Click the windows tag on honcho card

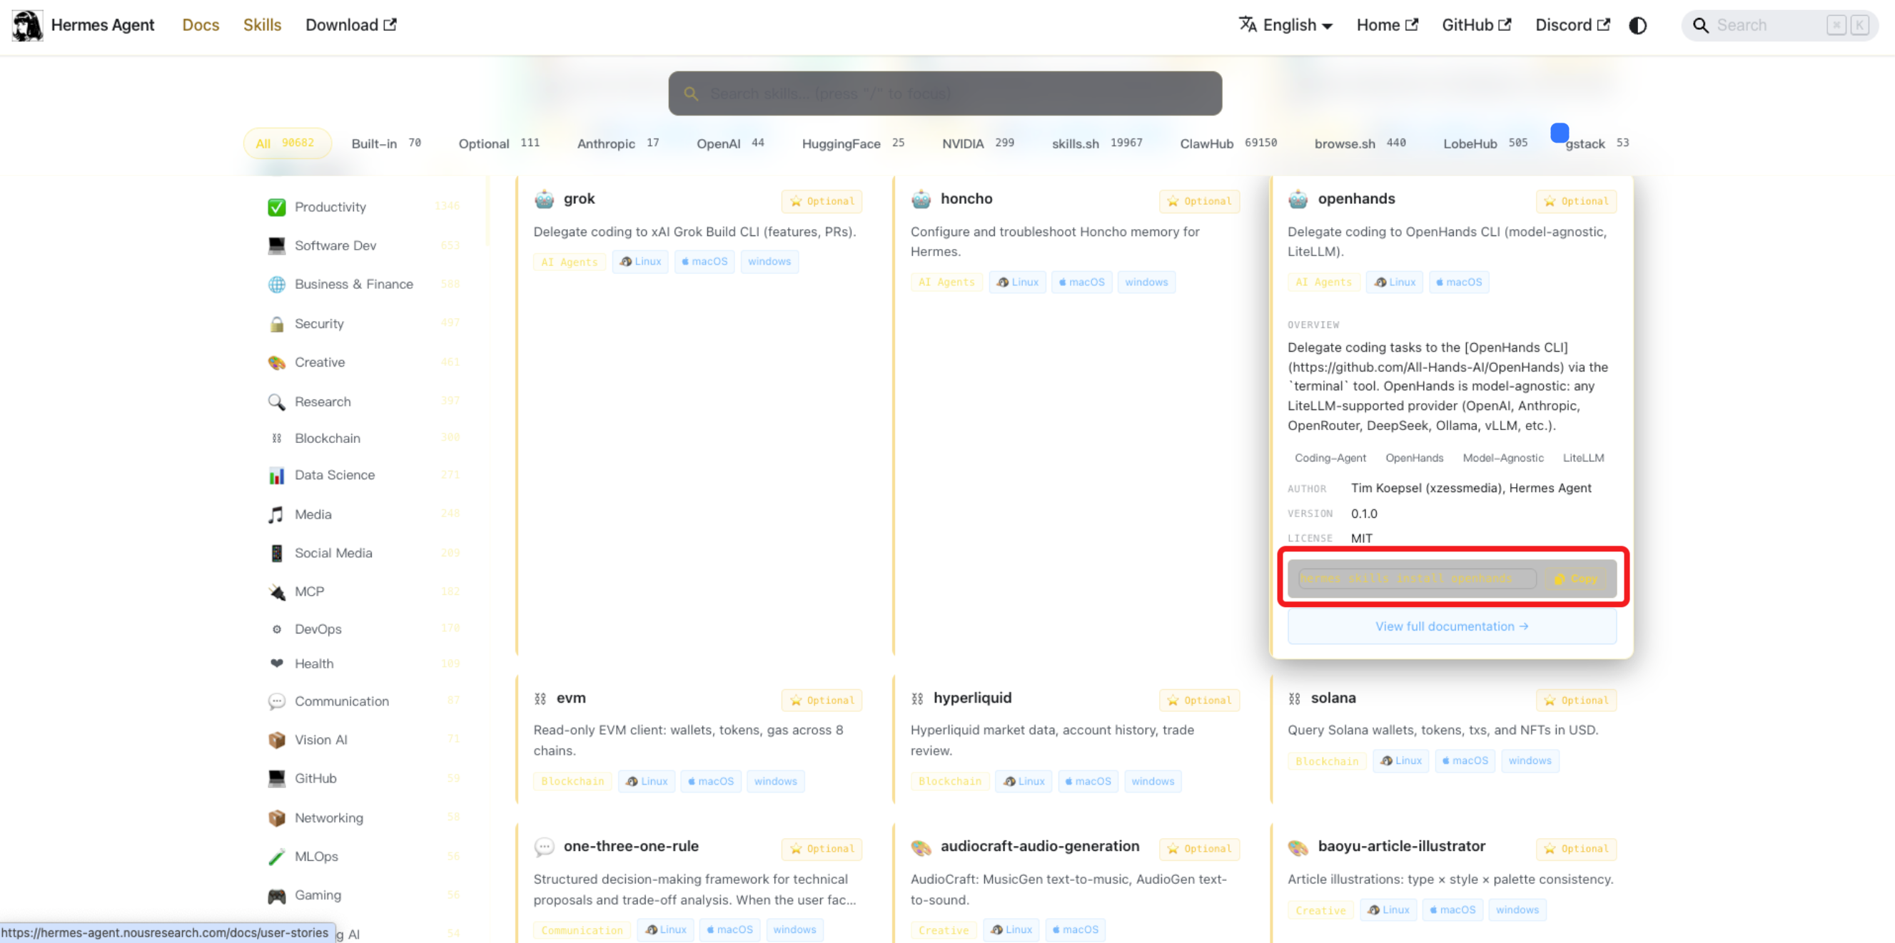tap(1146, 282)
